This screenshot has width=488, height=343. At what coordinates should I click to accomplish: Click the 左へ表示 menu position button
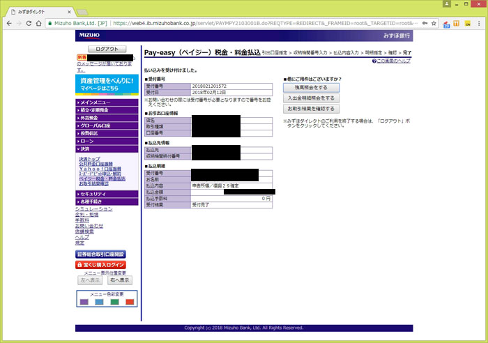click(90, 280)
